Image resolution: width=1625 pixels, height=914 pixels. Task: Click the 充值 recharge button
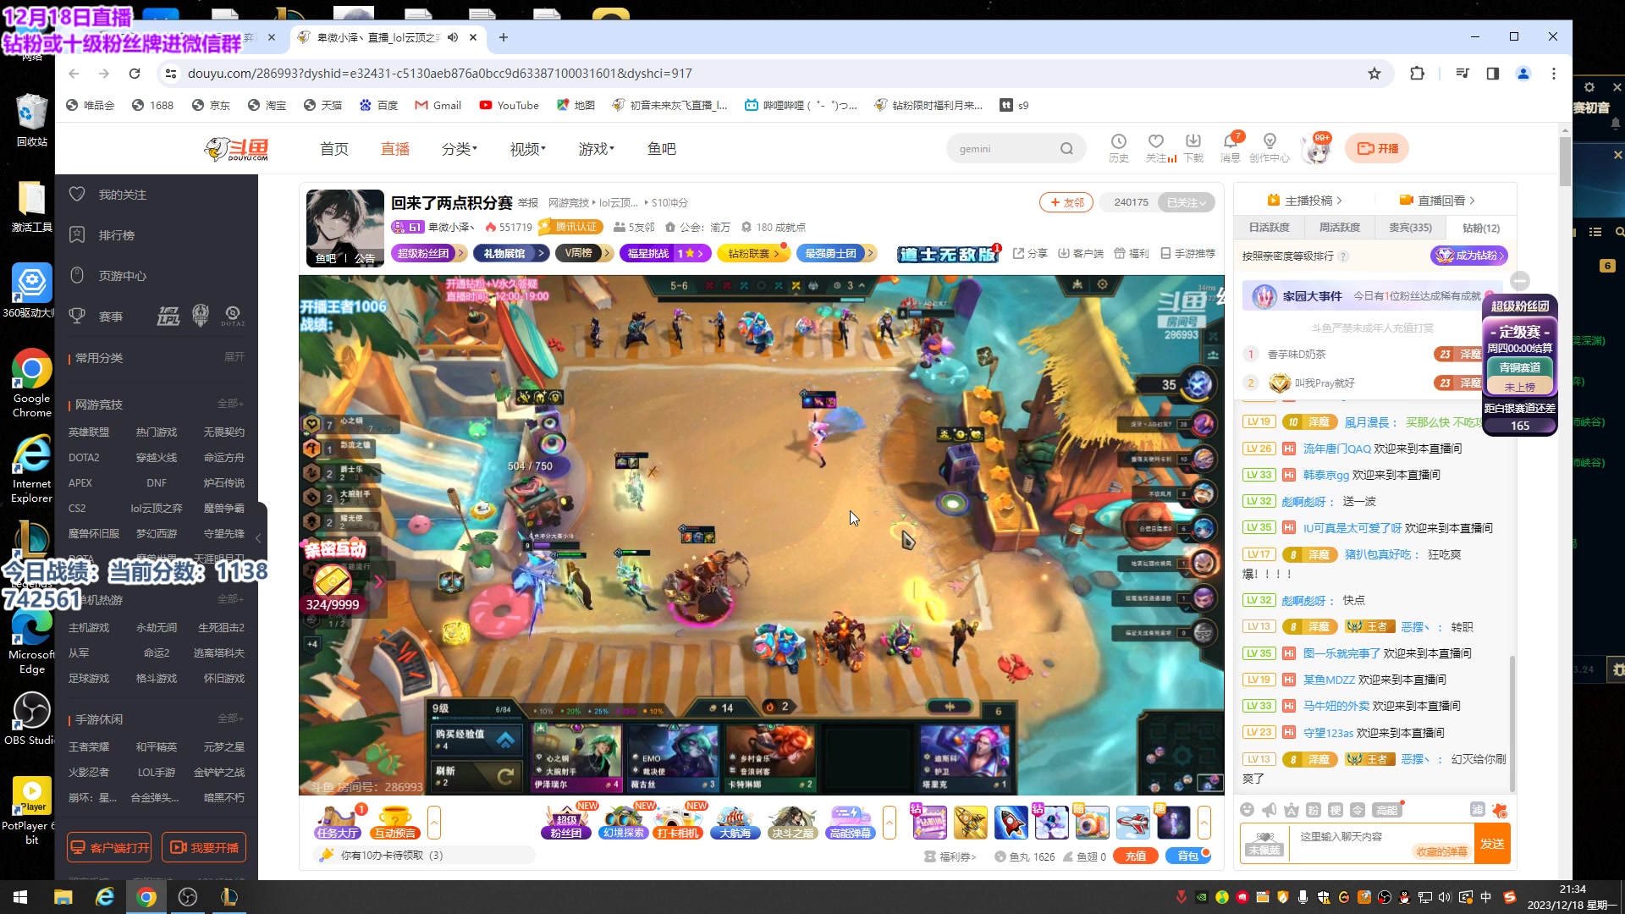(x=1135, y=856)
